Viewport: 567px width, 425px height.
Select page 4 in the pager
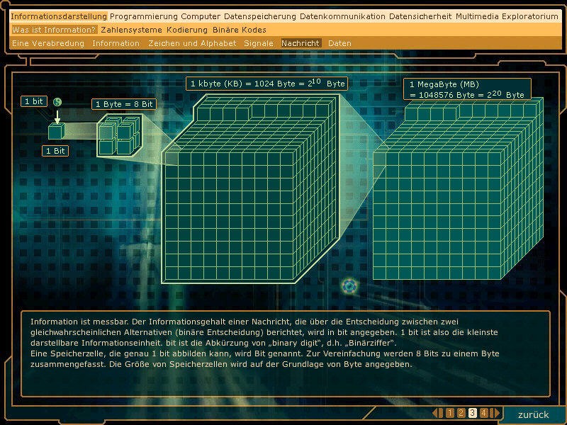point(483,413)
